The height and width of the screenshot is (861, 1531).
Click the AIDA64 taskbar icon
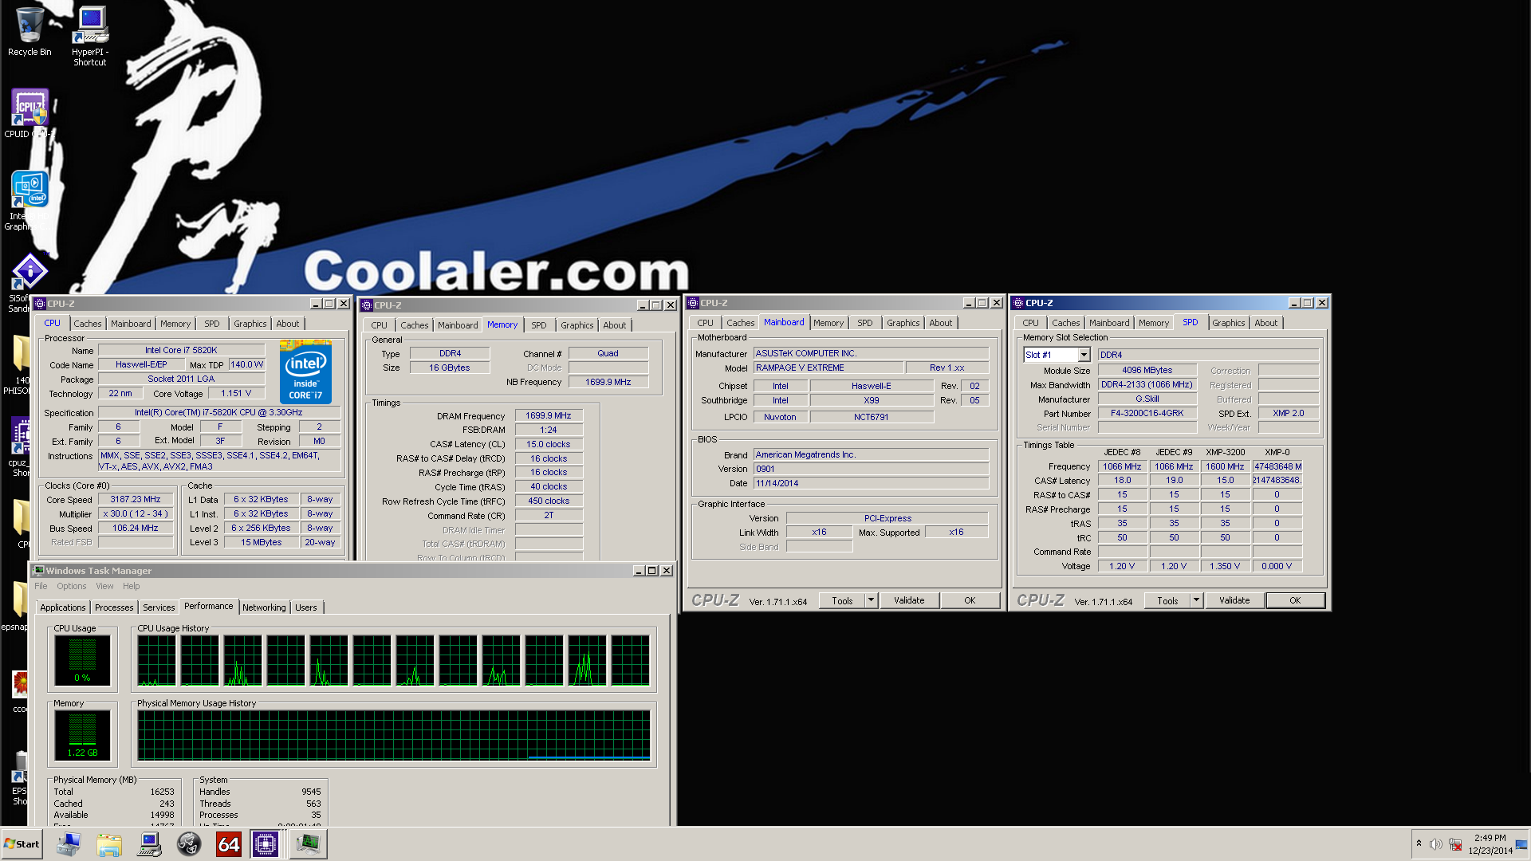click(x=229, y=844)
